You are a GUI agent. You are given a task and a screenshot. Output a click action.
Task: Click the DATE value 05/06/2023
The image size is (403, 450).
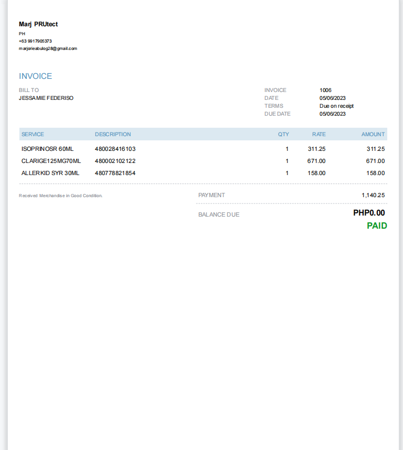pos(333,98)
